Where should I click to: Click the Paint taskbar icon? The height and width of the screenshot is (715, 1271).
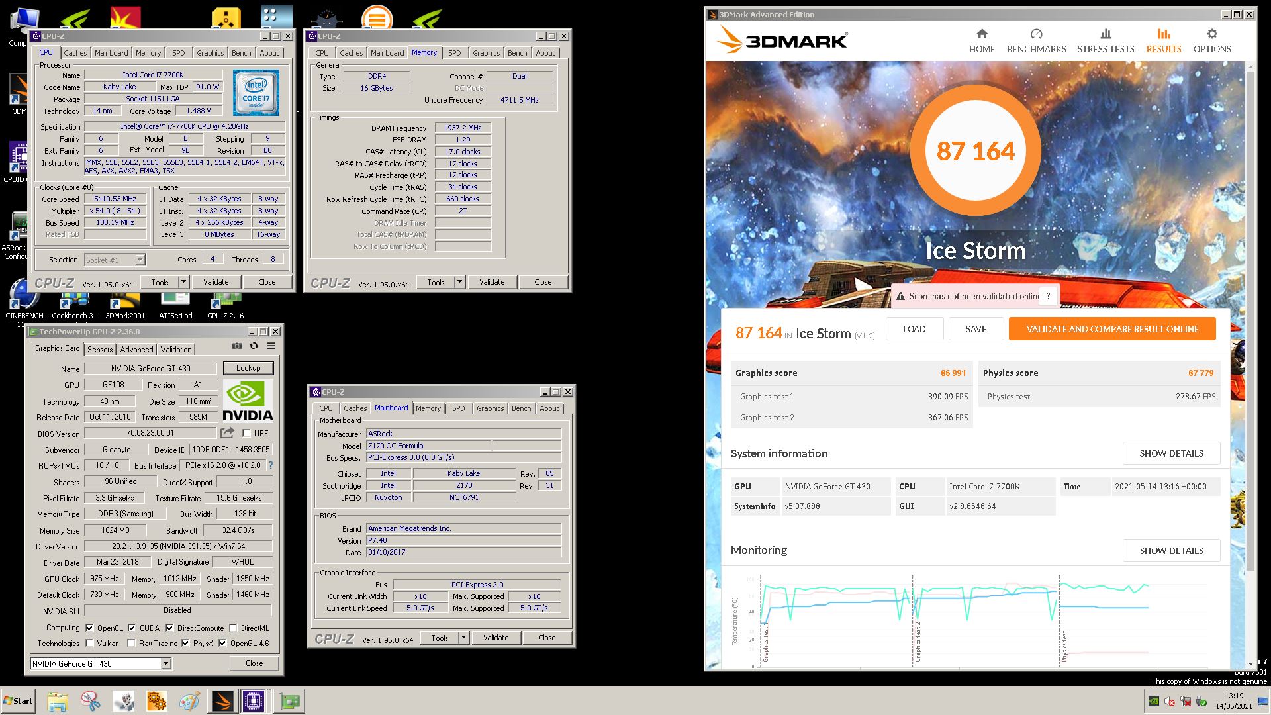coord(189,700)
